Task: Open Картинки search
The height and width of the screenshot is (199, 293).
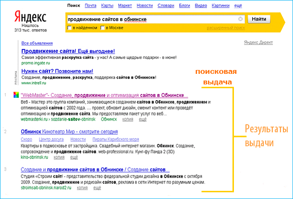Action: click(x=220, y=6)
